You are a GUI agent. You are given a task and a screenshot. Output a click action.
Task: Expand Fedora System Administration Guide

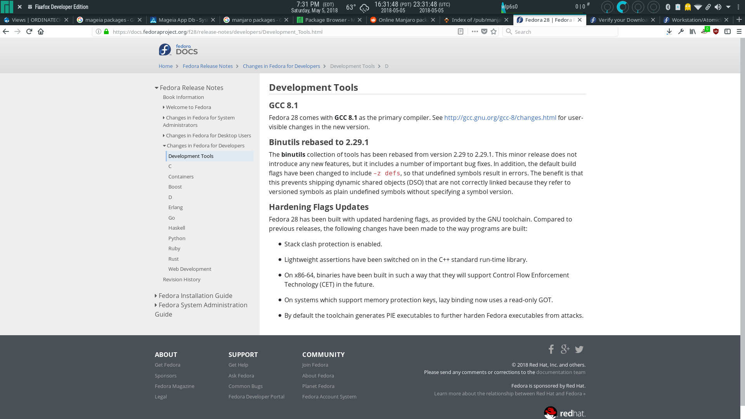[156, 305]
